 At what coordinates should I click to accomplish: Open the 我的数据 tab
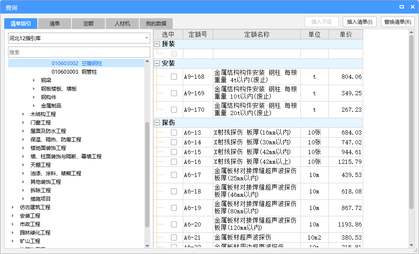tap(156, 24)
